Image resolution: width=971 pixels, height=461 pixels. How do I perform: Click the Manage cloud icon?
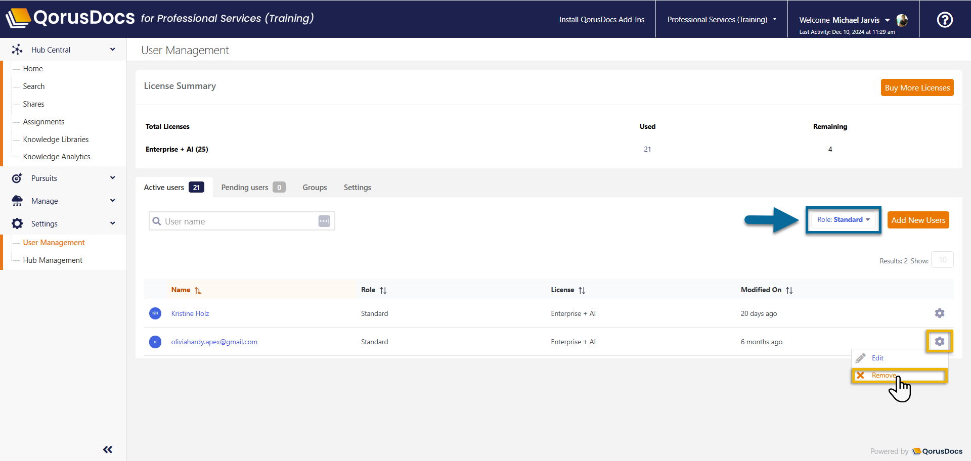click(x=17, y=201)
